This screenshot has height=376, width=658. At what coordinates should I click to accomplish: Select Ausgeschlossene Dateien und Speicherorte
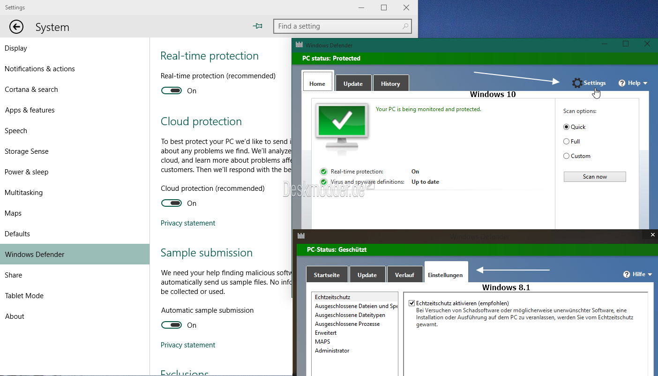point(355,306)
